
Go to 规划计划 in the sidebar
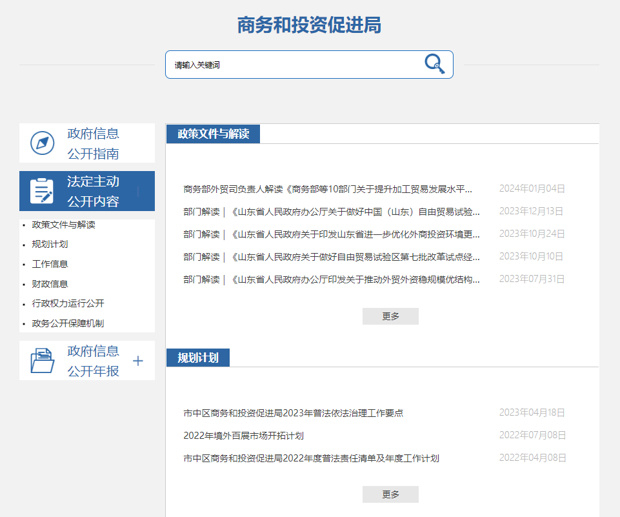[x=50, y=244]
